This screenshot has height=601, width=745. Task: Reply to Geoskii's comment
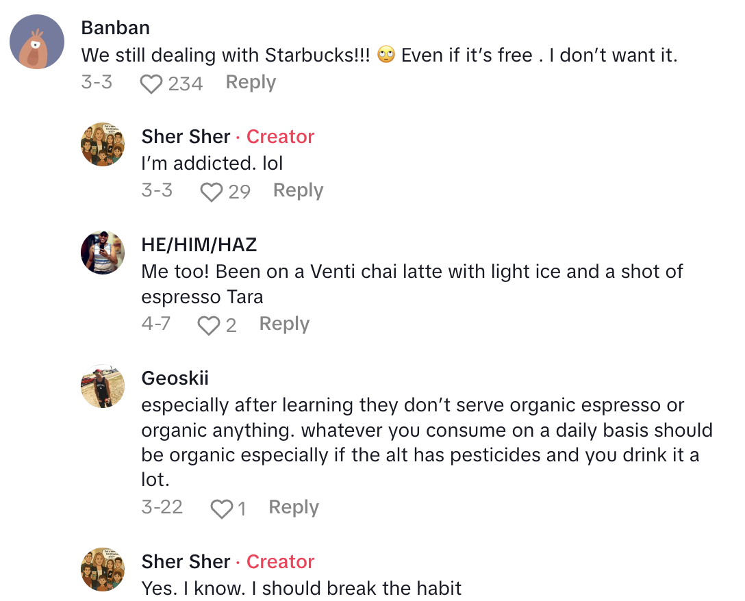coord(294,507)
